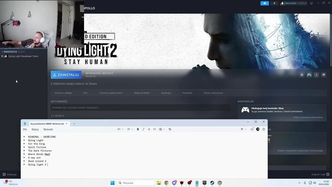Click Pokaż ustawienia kontrolera link

coord(308,117)
